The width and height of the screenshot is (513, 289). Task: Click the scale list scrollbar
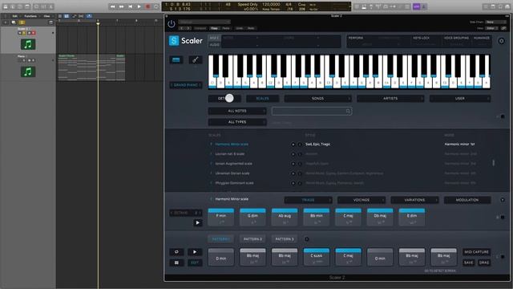494,163
